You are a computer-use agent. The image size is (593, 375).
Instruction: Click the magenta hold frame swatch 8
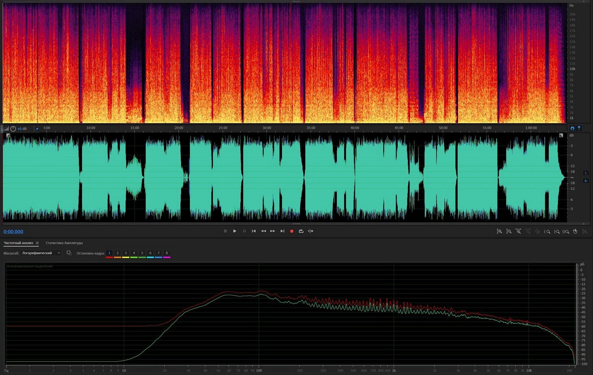167,257
